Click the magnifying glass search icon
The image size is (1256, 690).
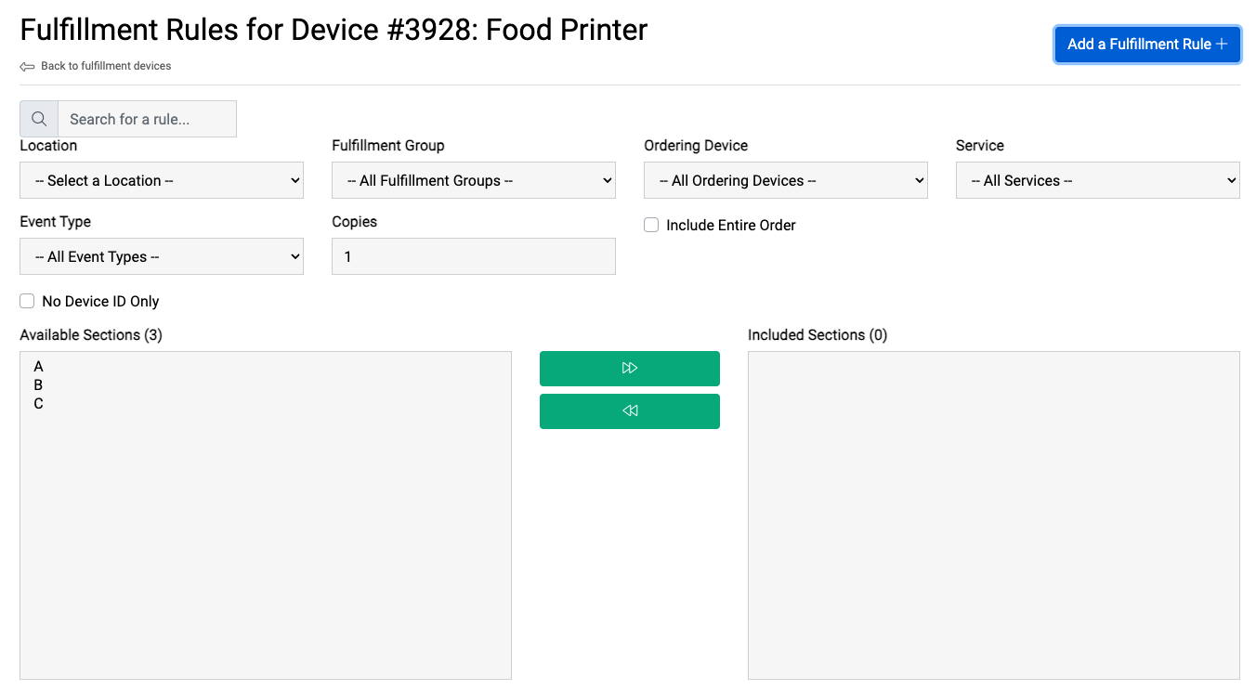[x=39, y=119]
